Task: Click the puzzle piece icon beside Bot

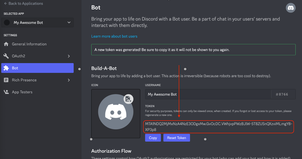Action: 6,68
